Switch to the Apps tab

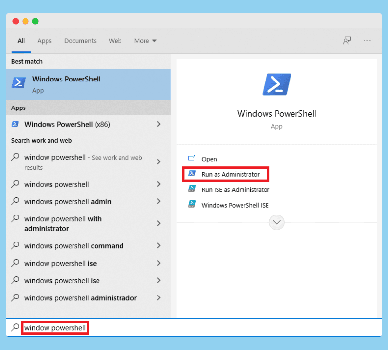tap(45, 41)
